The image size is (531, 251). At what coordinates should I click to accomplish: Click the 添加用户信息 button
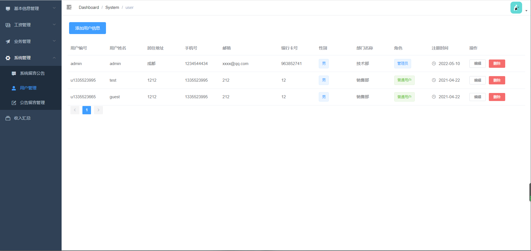87,28
